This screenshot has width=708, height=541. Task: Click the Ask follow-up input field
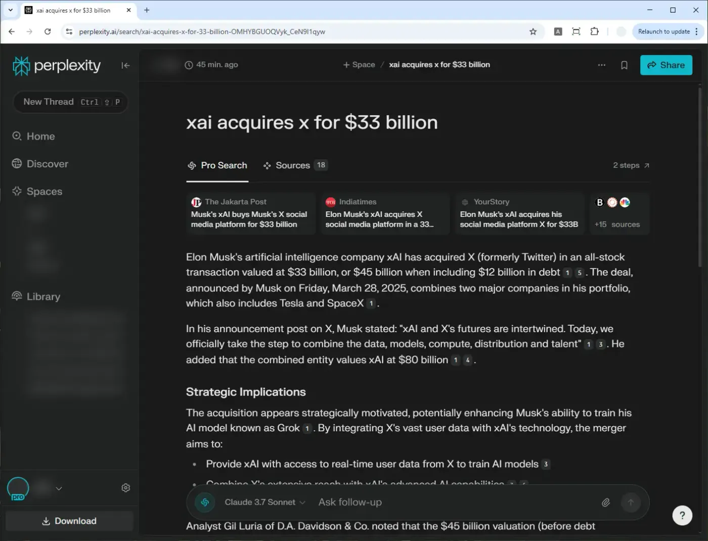click(455, 502)
